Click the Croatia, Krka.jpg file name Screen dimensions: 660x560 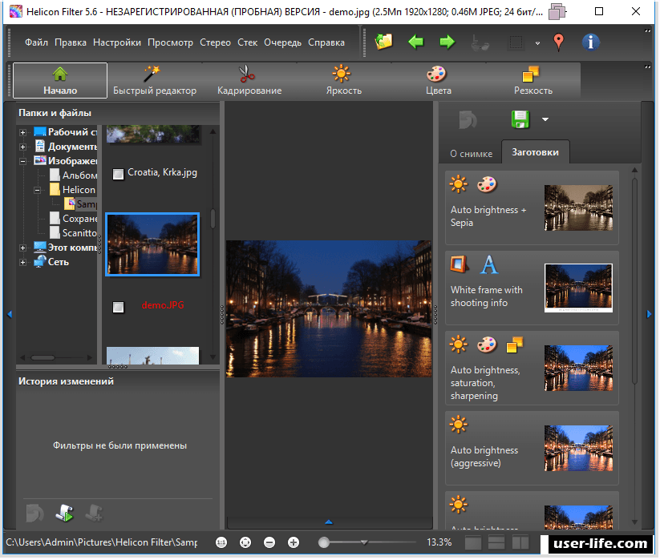(x=162, y=172)
